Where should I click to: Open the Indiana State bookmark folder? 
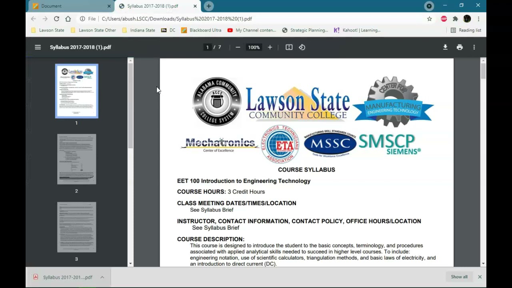[x=138, y=30]
